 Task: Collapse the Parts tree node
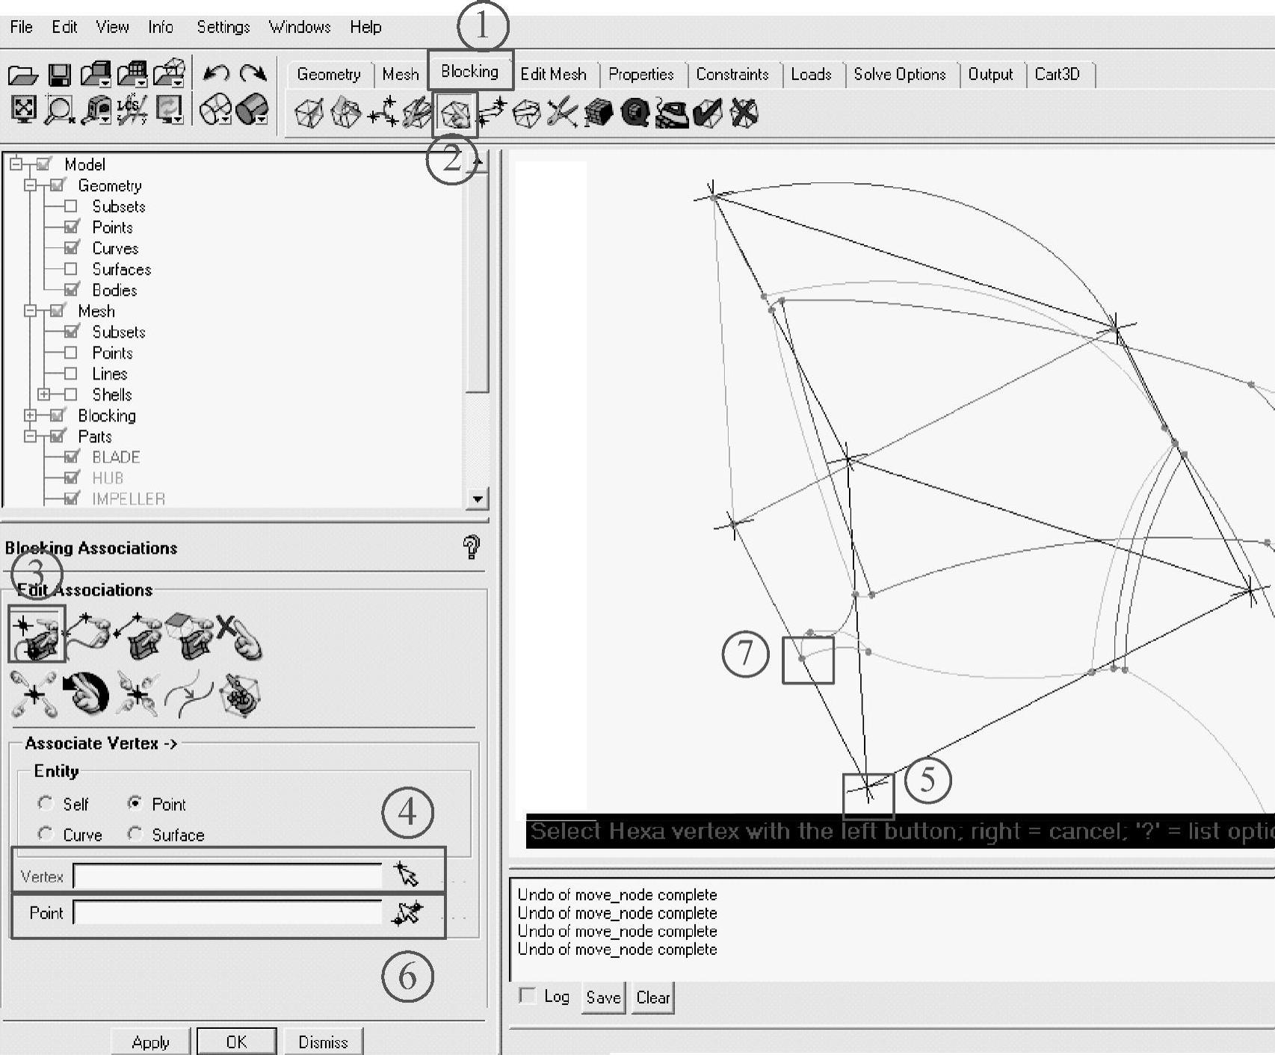tap(30, 436)
